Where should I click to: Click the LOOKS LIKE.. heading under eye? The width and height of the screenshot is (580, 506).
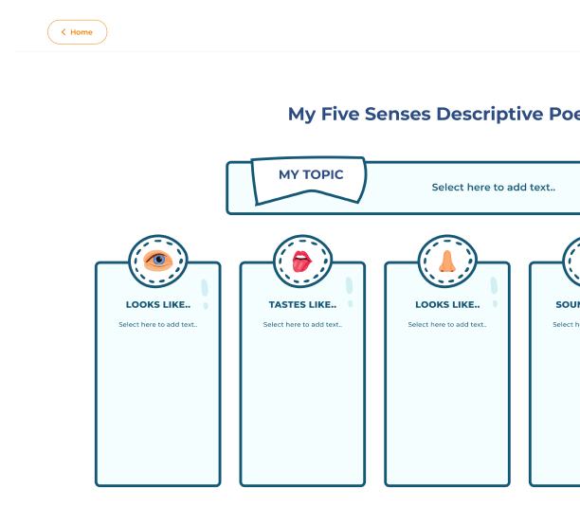[x=158, y=304]
